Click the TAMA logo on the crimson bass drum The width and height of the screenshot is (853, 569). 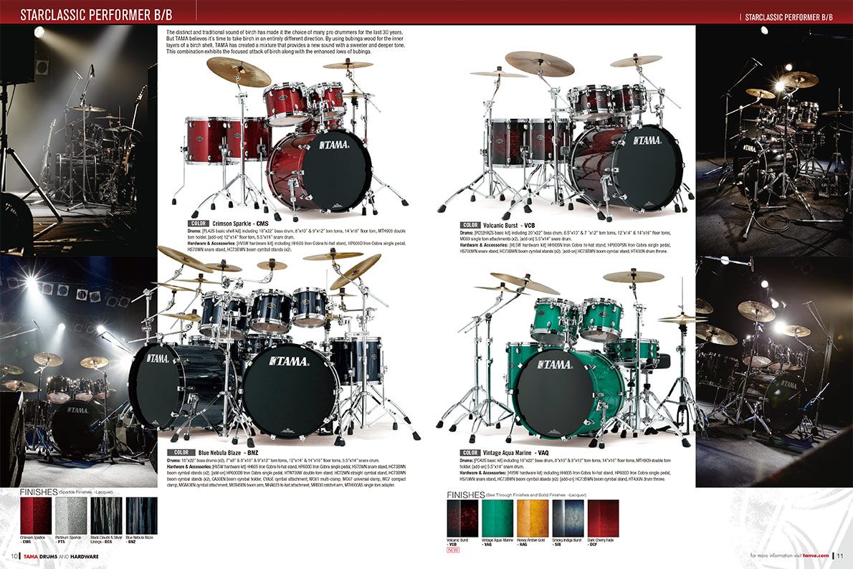pyautogui.click(x=335, y=145)
